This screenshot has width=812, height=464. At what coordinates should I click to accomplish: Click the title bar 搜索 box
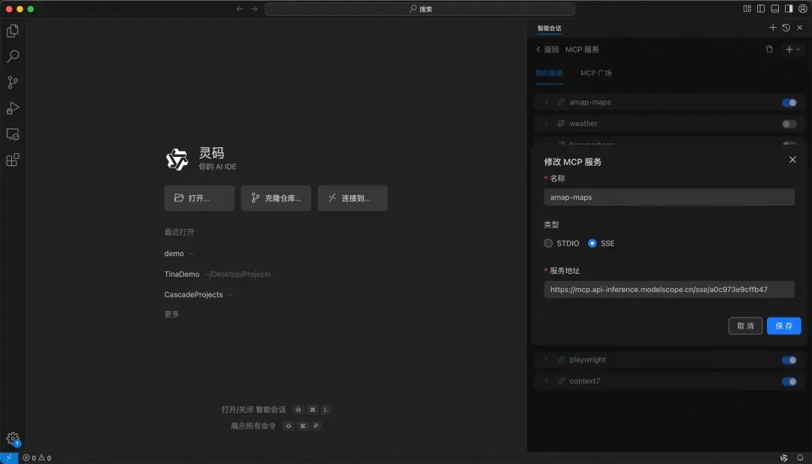click(420, 9)
